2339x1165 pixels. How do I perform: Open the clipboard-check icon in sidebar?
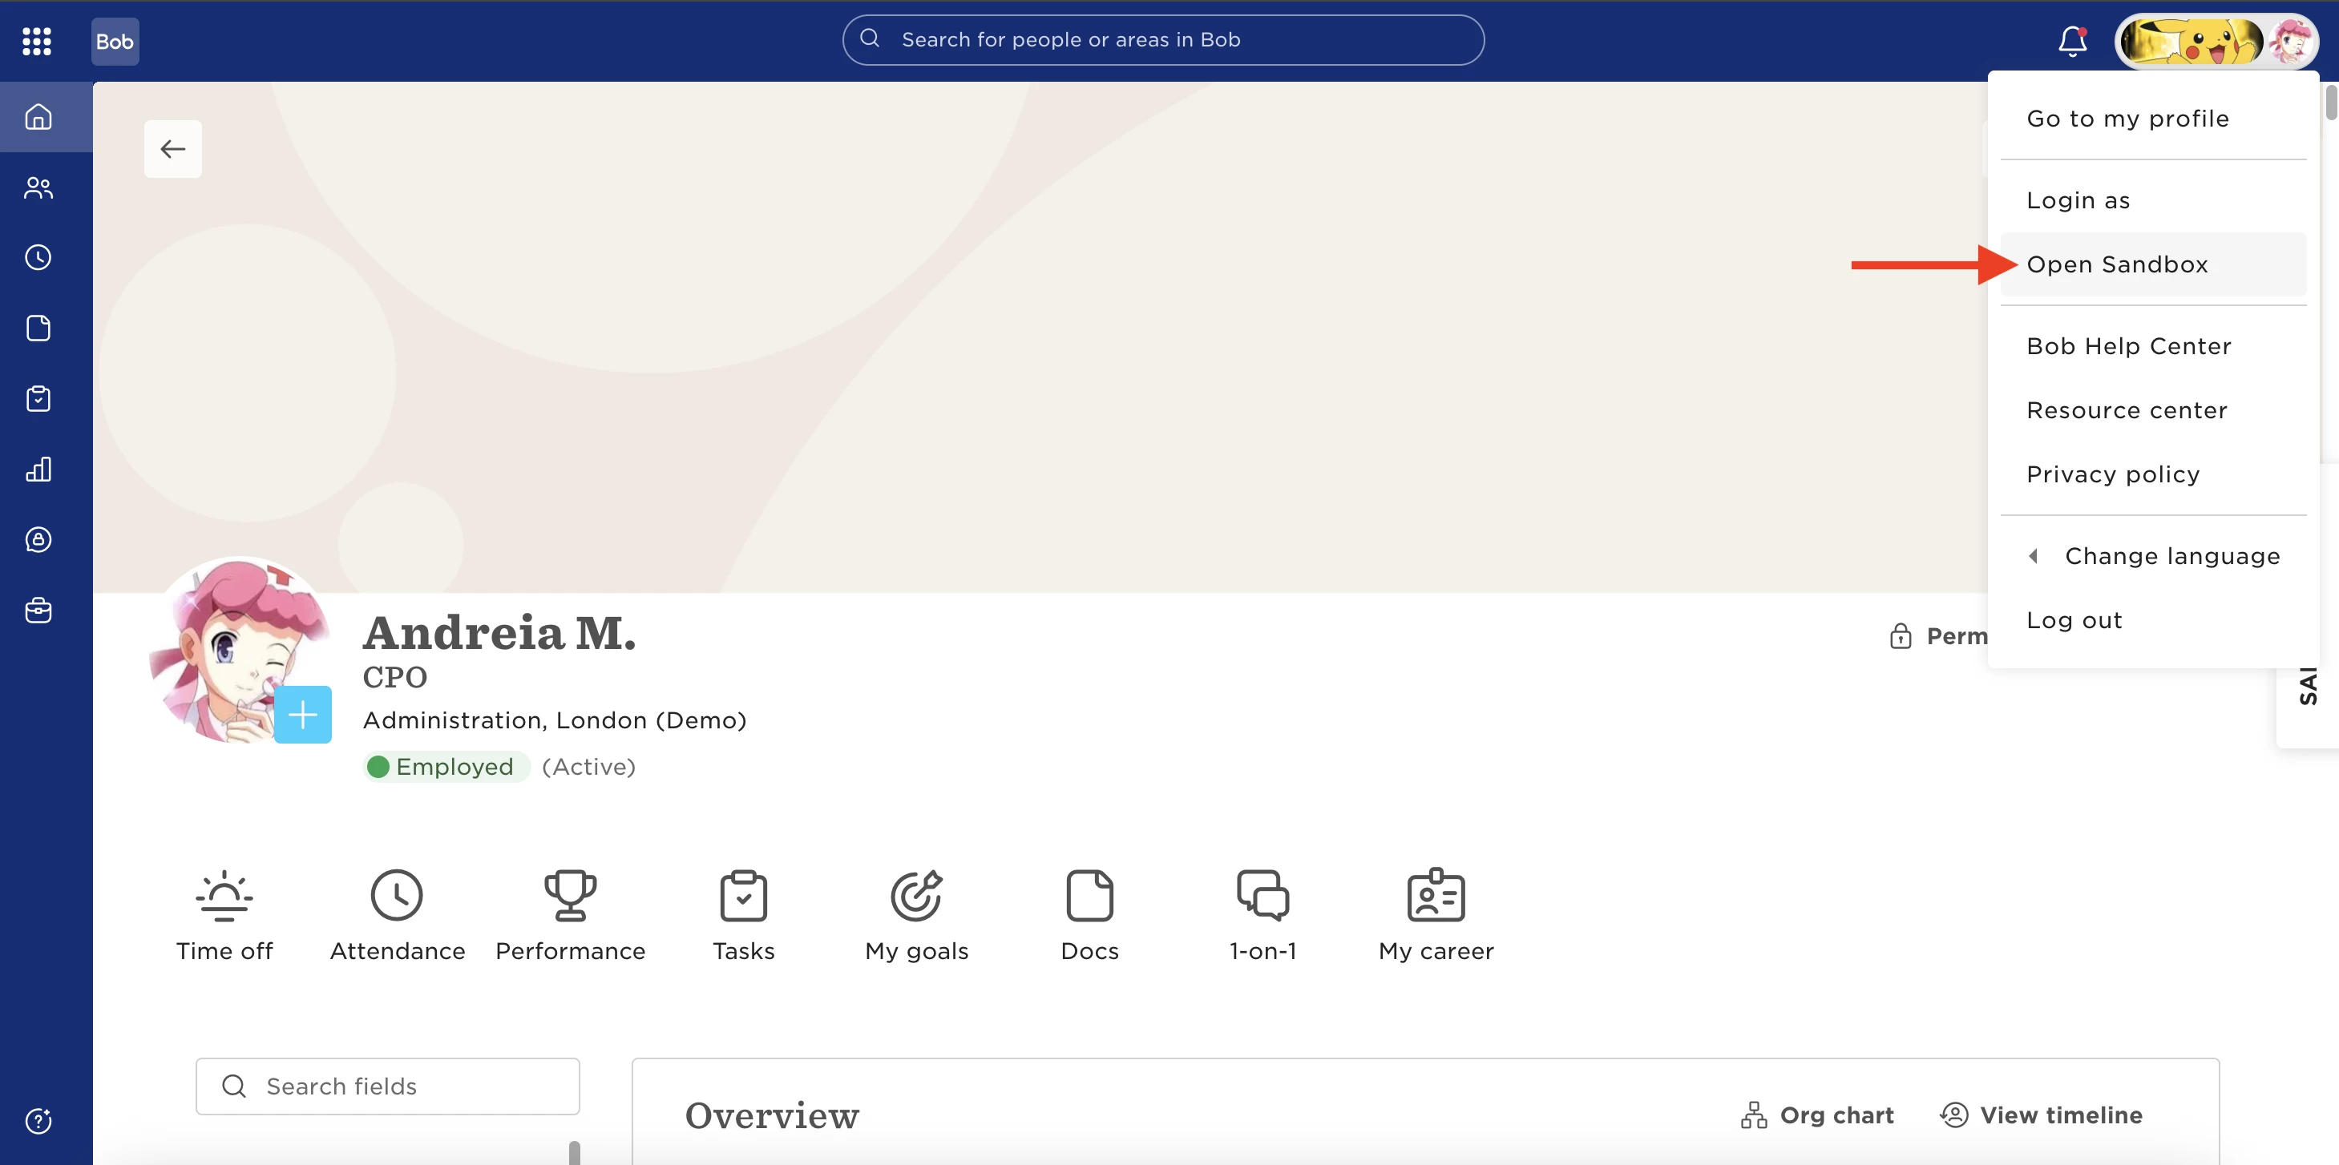pos(38,399)
